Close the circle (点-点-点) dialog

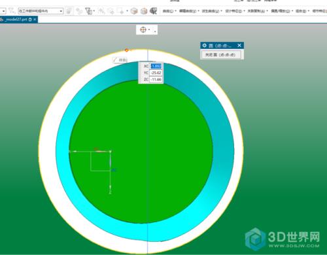[x=239, y=45]
